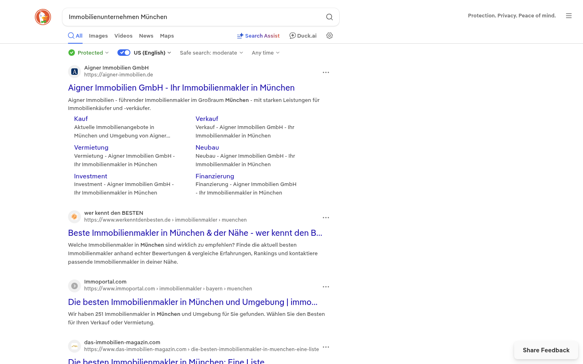Open the Finanzierung sitelink
The image size is (583, 364).
[x=215, y=176]
